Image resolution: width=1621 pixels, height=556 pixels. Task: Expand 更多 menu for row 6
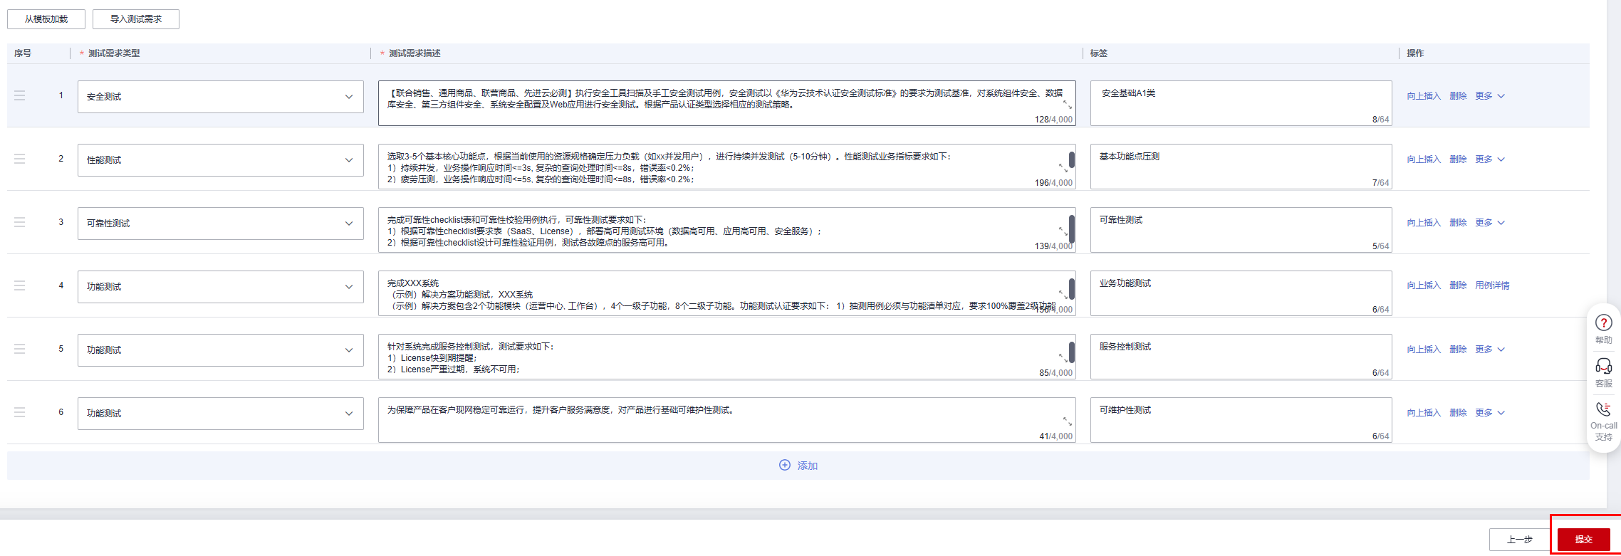click(x=1490, y=413)
